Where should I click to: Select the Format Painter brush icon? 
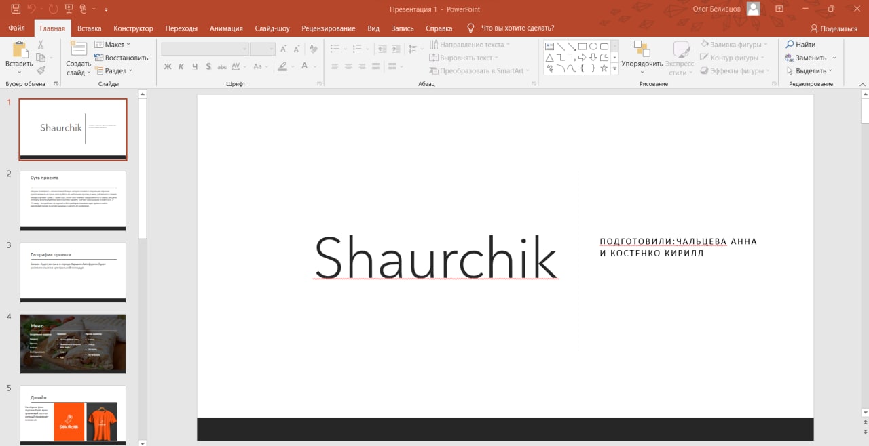point(41,70)
